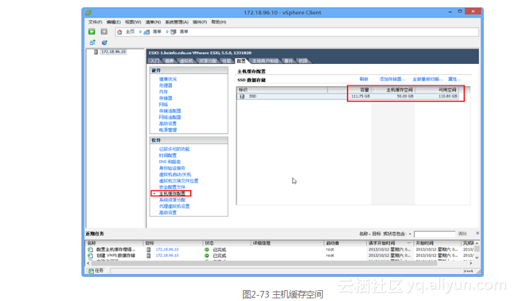Click the green back navigation arrow

pyautogui.click(x=92, y=32)
